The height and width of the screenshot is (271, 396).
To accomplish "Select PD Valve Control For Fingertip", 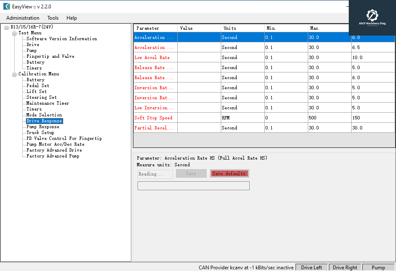I will tap(64, 139).
